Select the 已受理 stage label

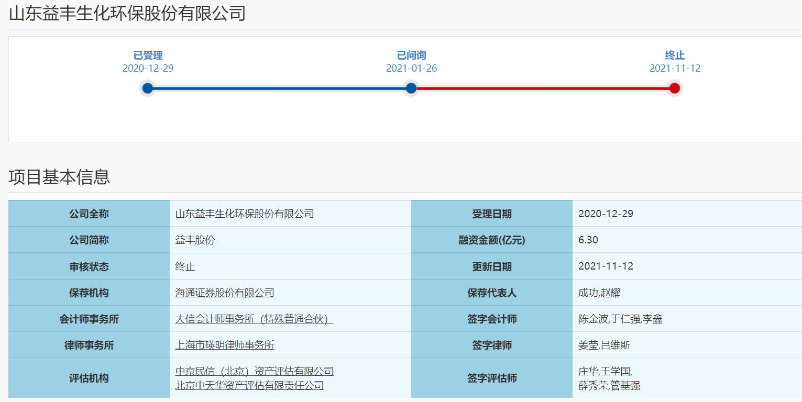click(148, 55)
